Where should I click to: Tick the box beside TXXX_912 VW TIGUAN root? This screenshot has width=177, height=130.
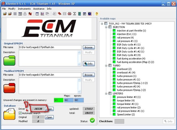click(106, 24)
